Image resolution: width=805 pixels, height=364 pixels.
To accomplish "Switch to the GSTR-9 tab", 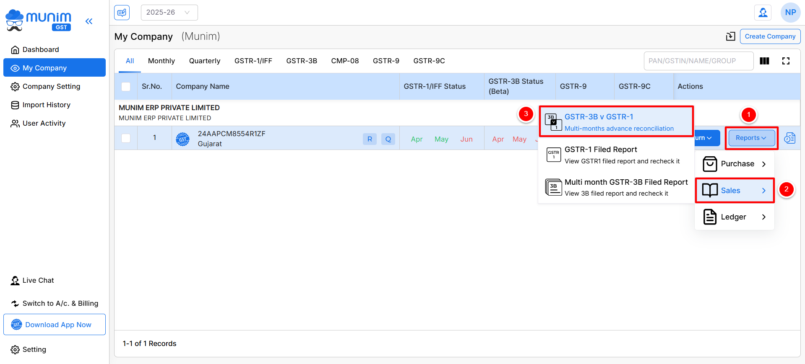I will point(386,61).
